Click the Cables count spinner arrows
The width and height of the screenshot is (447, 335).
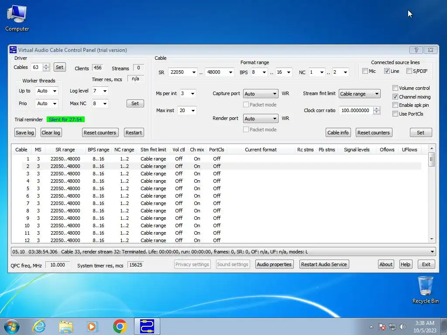point(46,67)
